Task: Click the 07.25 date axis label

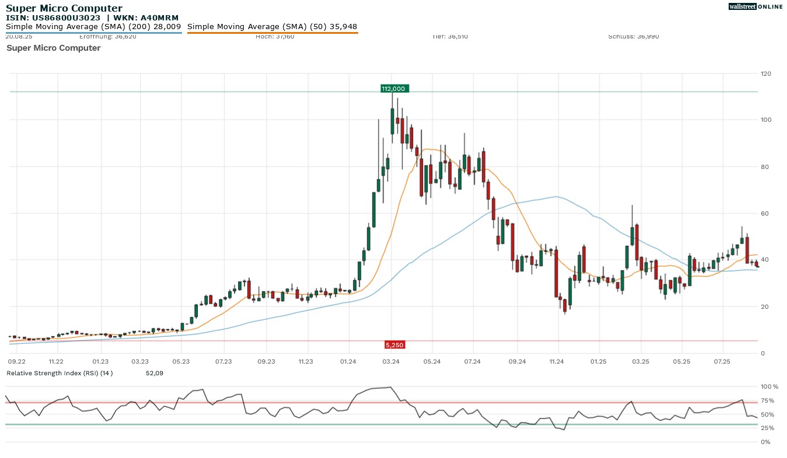Action: pos(722,361)
